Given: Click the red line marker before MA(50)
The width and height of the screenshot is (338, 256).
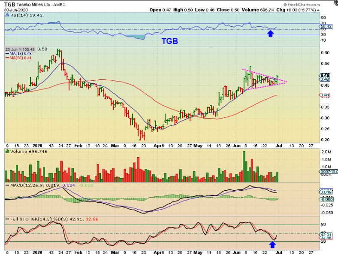Looking at the screenshot, I should tap(7, 58).
